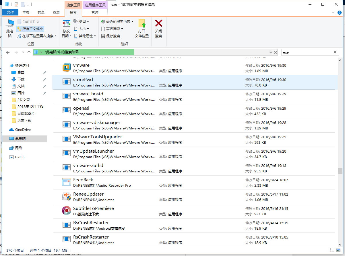
Task: Open recent locations dropdown near navigation arrows
Action: click(23, 52)
